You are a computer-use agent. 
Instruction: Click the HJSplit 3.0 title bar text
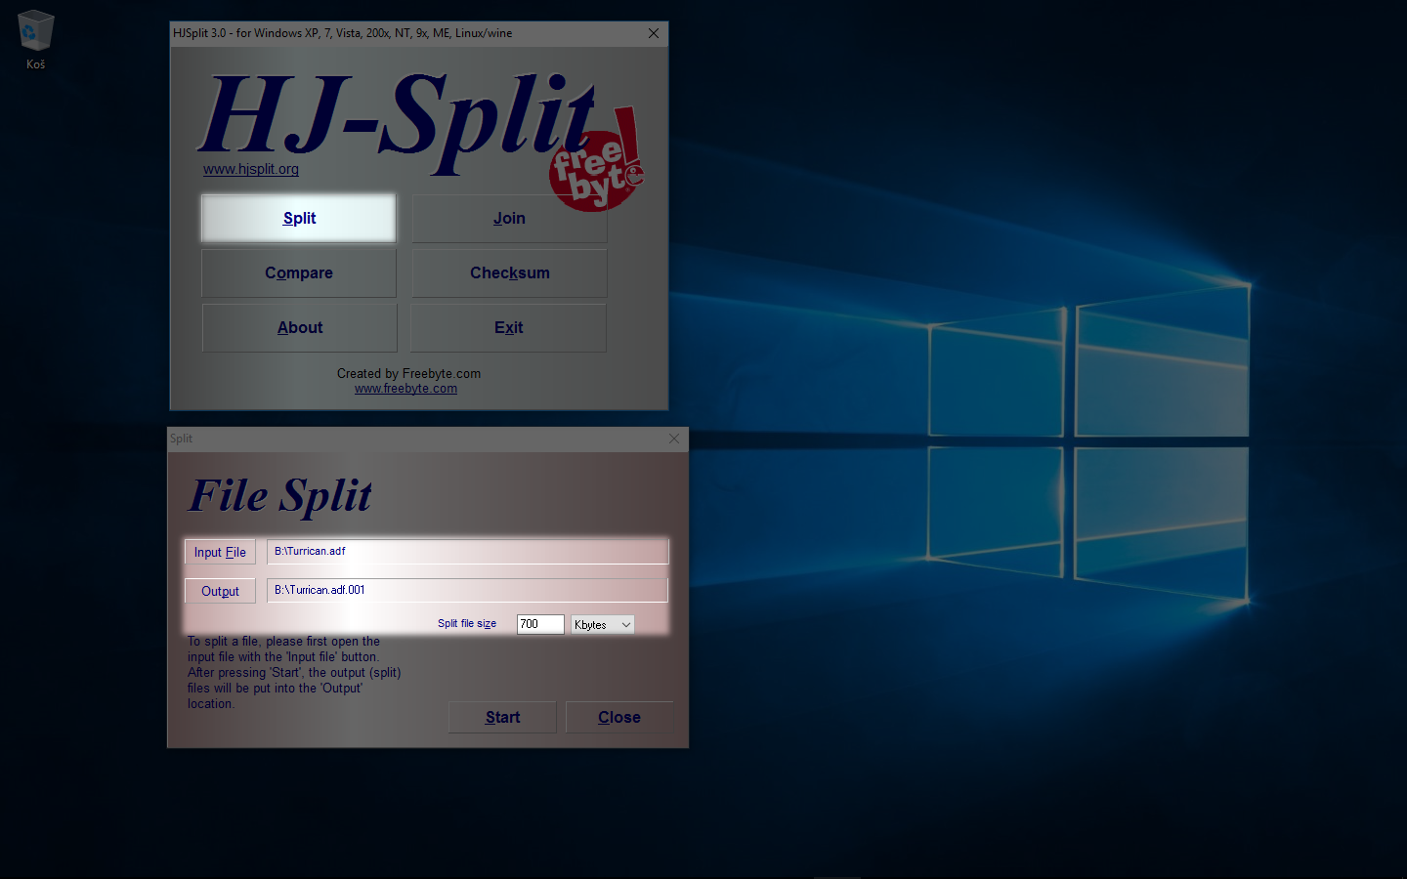(x=343, y=33)
